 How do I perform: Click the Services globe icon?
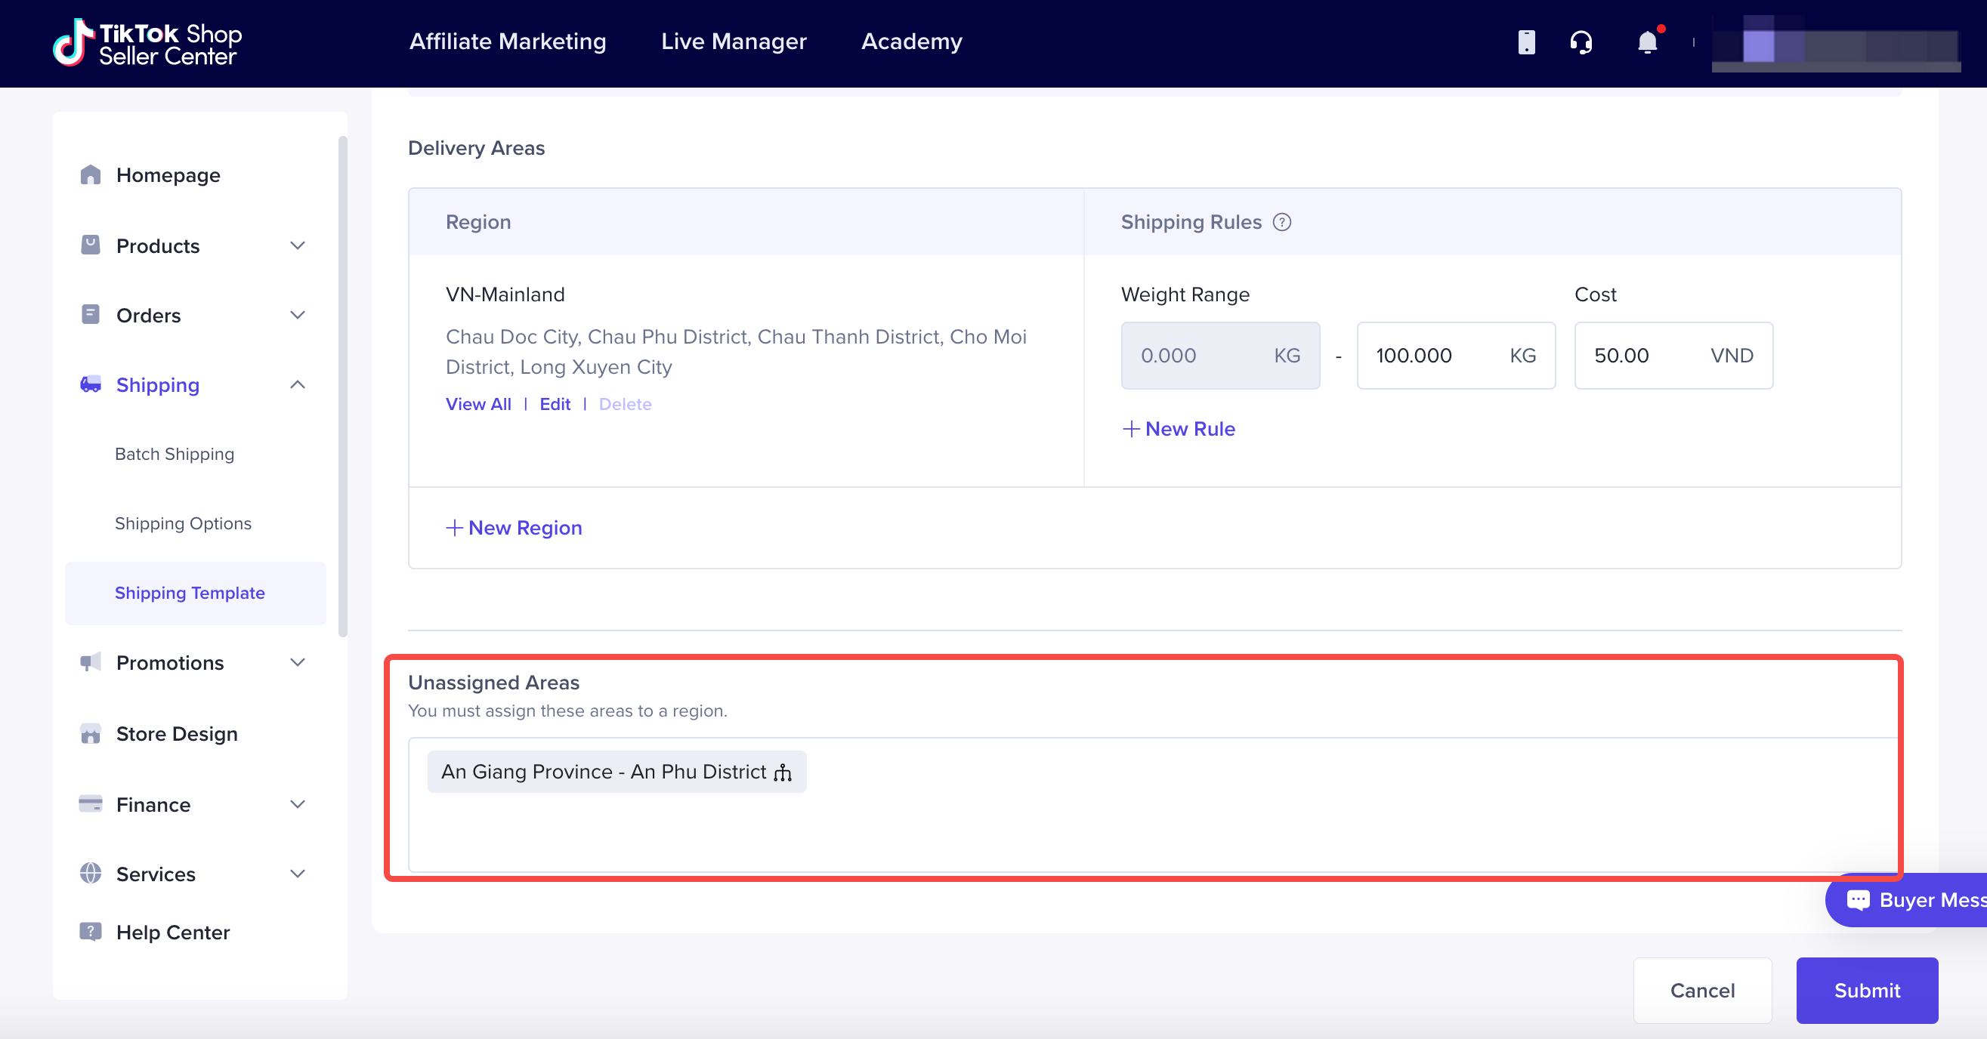(90, 874)
